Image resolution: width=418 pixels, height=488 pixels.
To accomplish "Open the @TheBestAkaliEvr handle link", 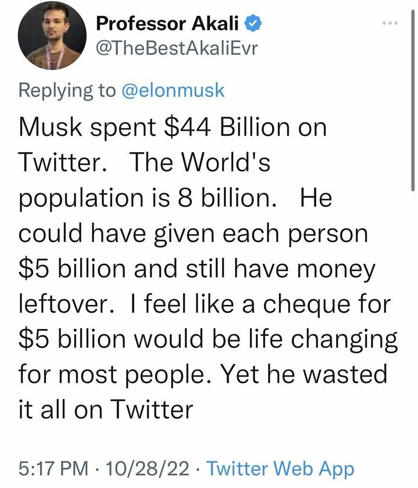I will click(x=177, y=49).
